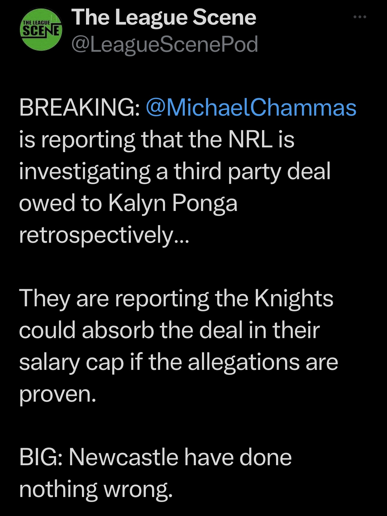Click the word 'Knights' in second paragraph

click(294, 299)
